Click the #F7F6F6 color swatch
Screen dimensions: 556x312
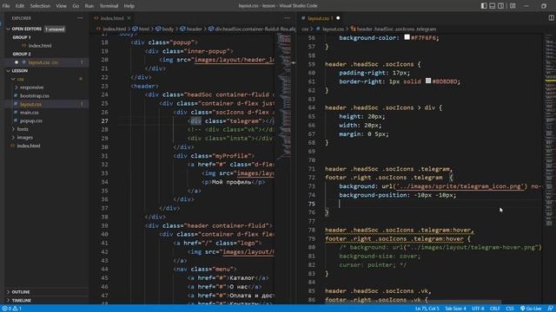(x=407, y=37)
